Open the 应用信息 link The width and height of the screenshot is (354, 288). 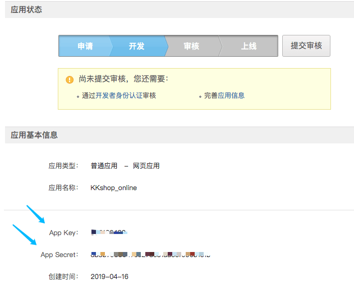pos(231,96)
